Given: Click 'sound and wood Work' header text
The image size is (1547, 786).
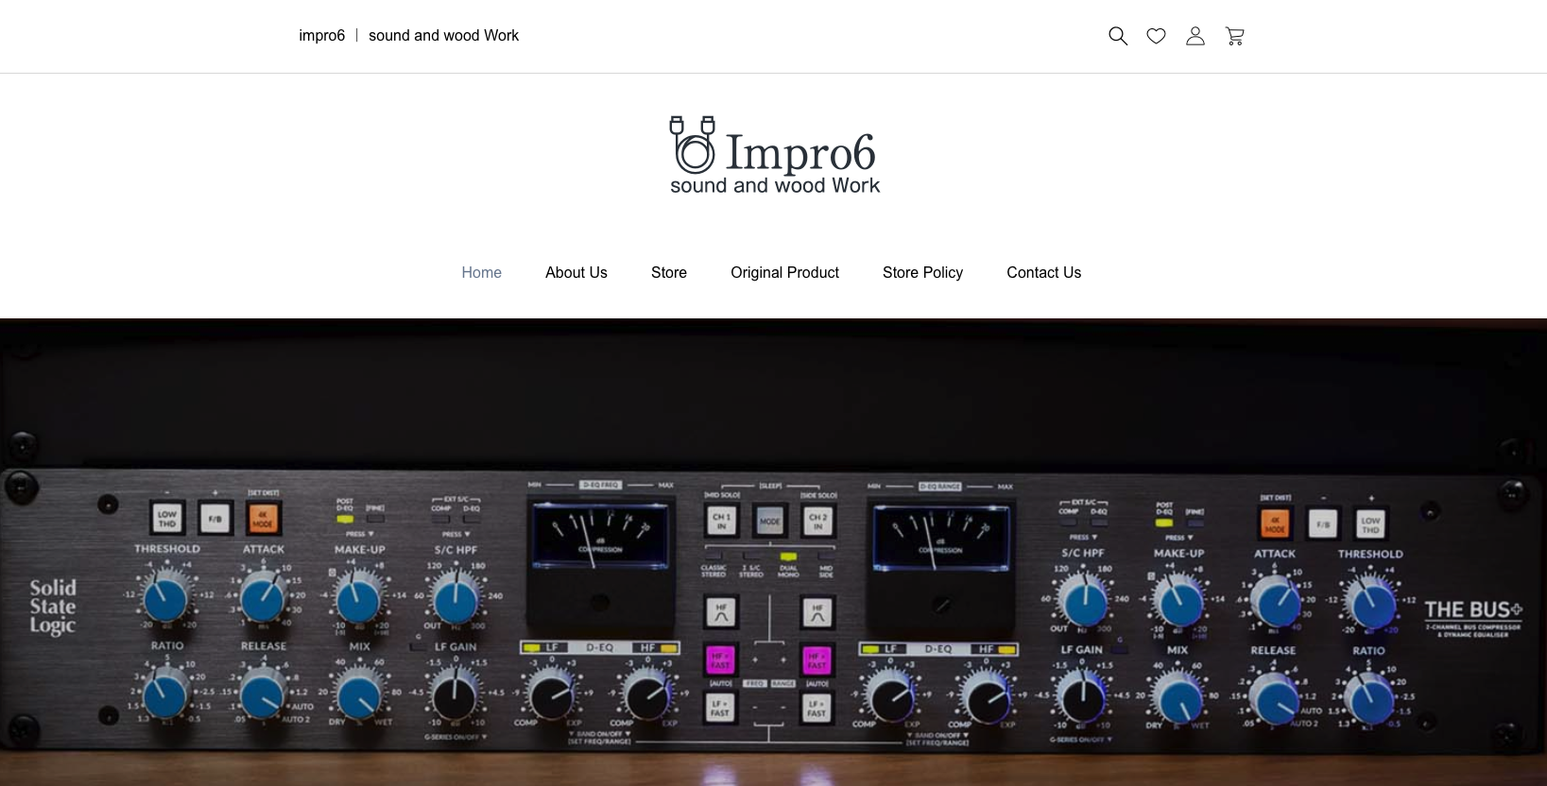Looking at the screenshot, I should point(443,36).
